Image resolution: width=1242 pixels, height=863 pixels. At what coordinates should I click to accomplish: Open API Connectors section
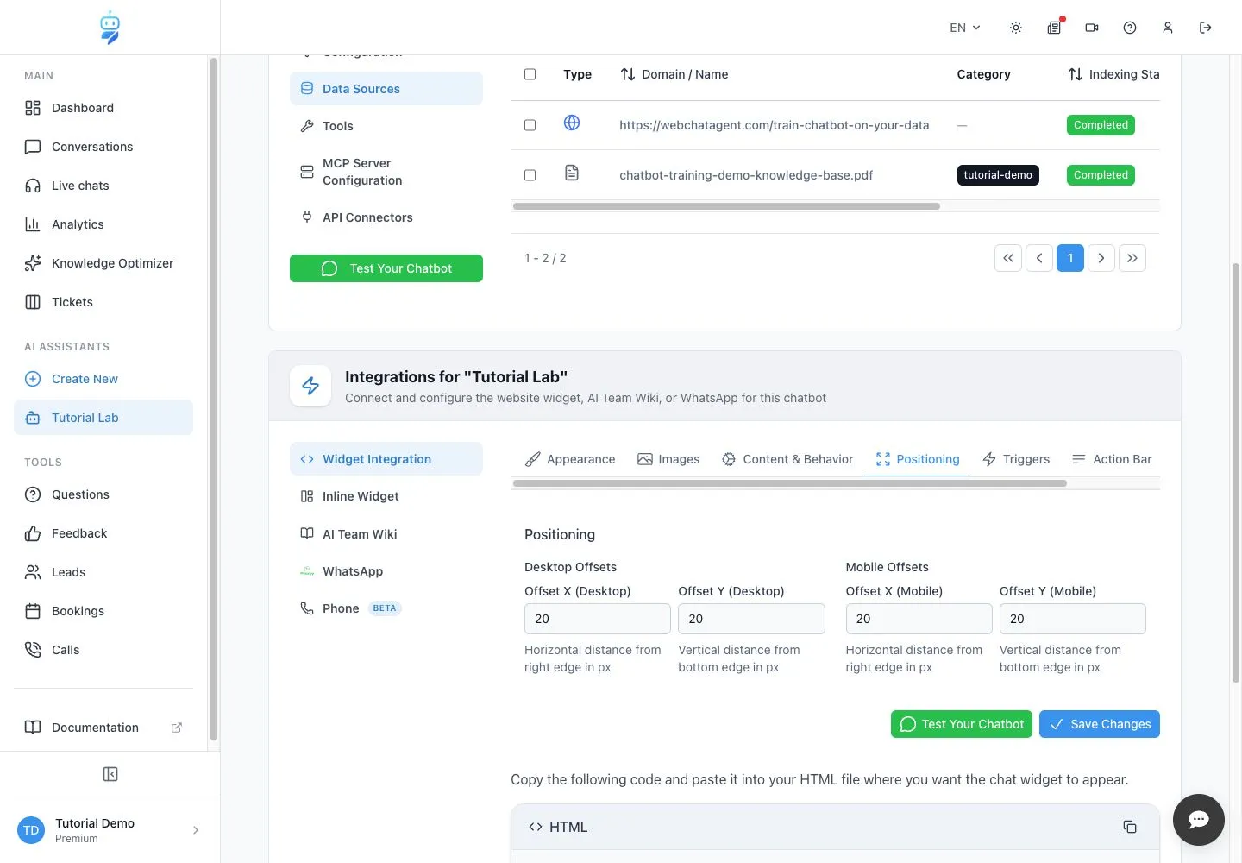click(386, 217)
